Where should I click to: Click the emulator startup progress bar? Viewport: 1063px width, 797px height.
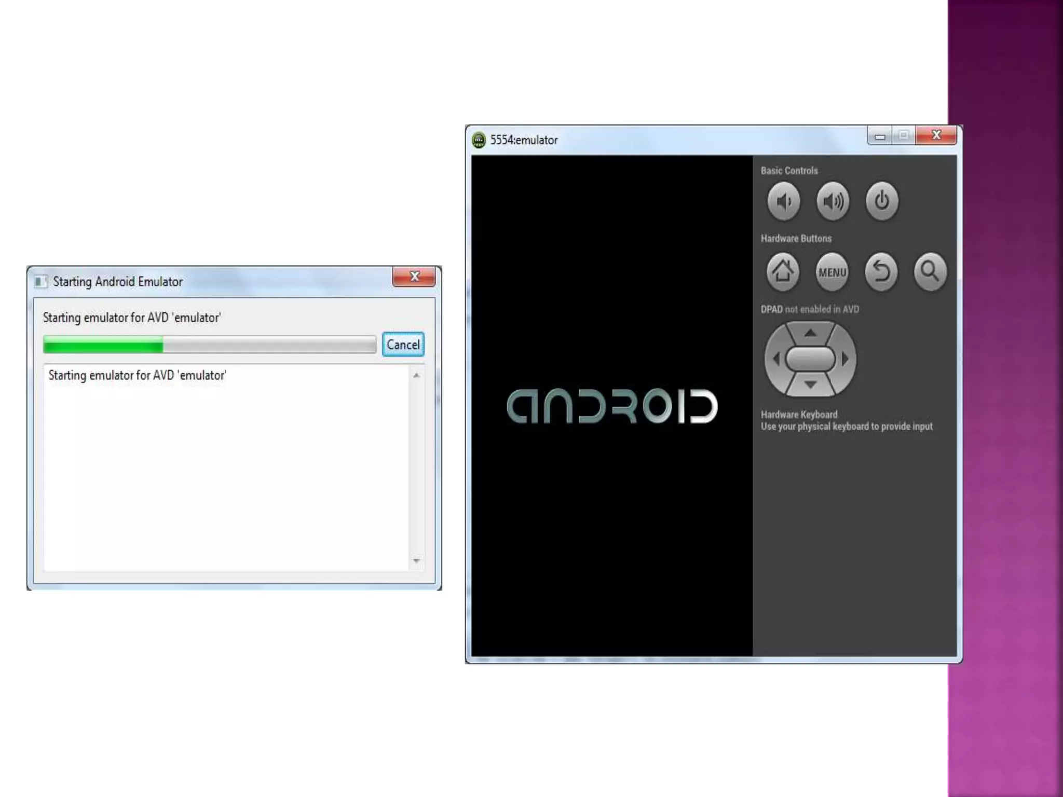pos(209,345)
